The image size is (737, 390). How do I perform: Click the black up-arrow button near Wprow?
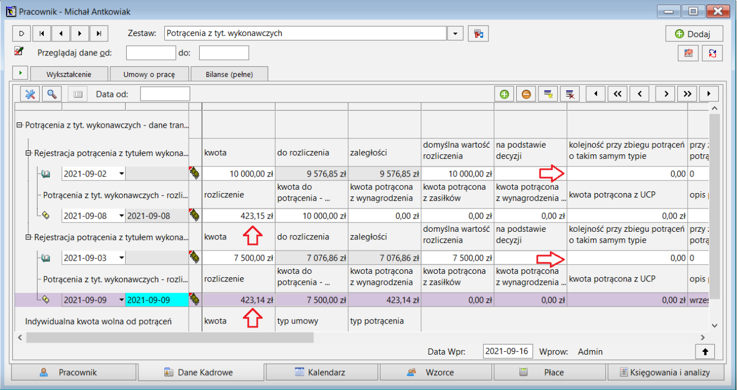click(x=705, y=351)
